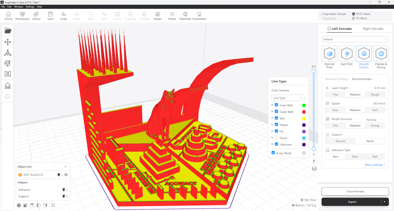Switch to the Left Extruder tab

point(340,28)
